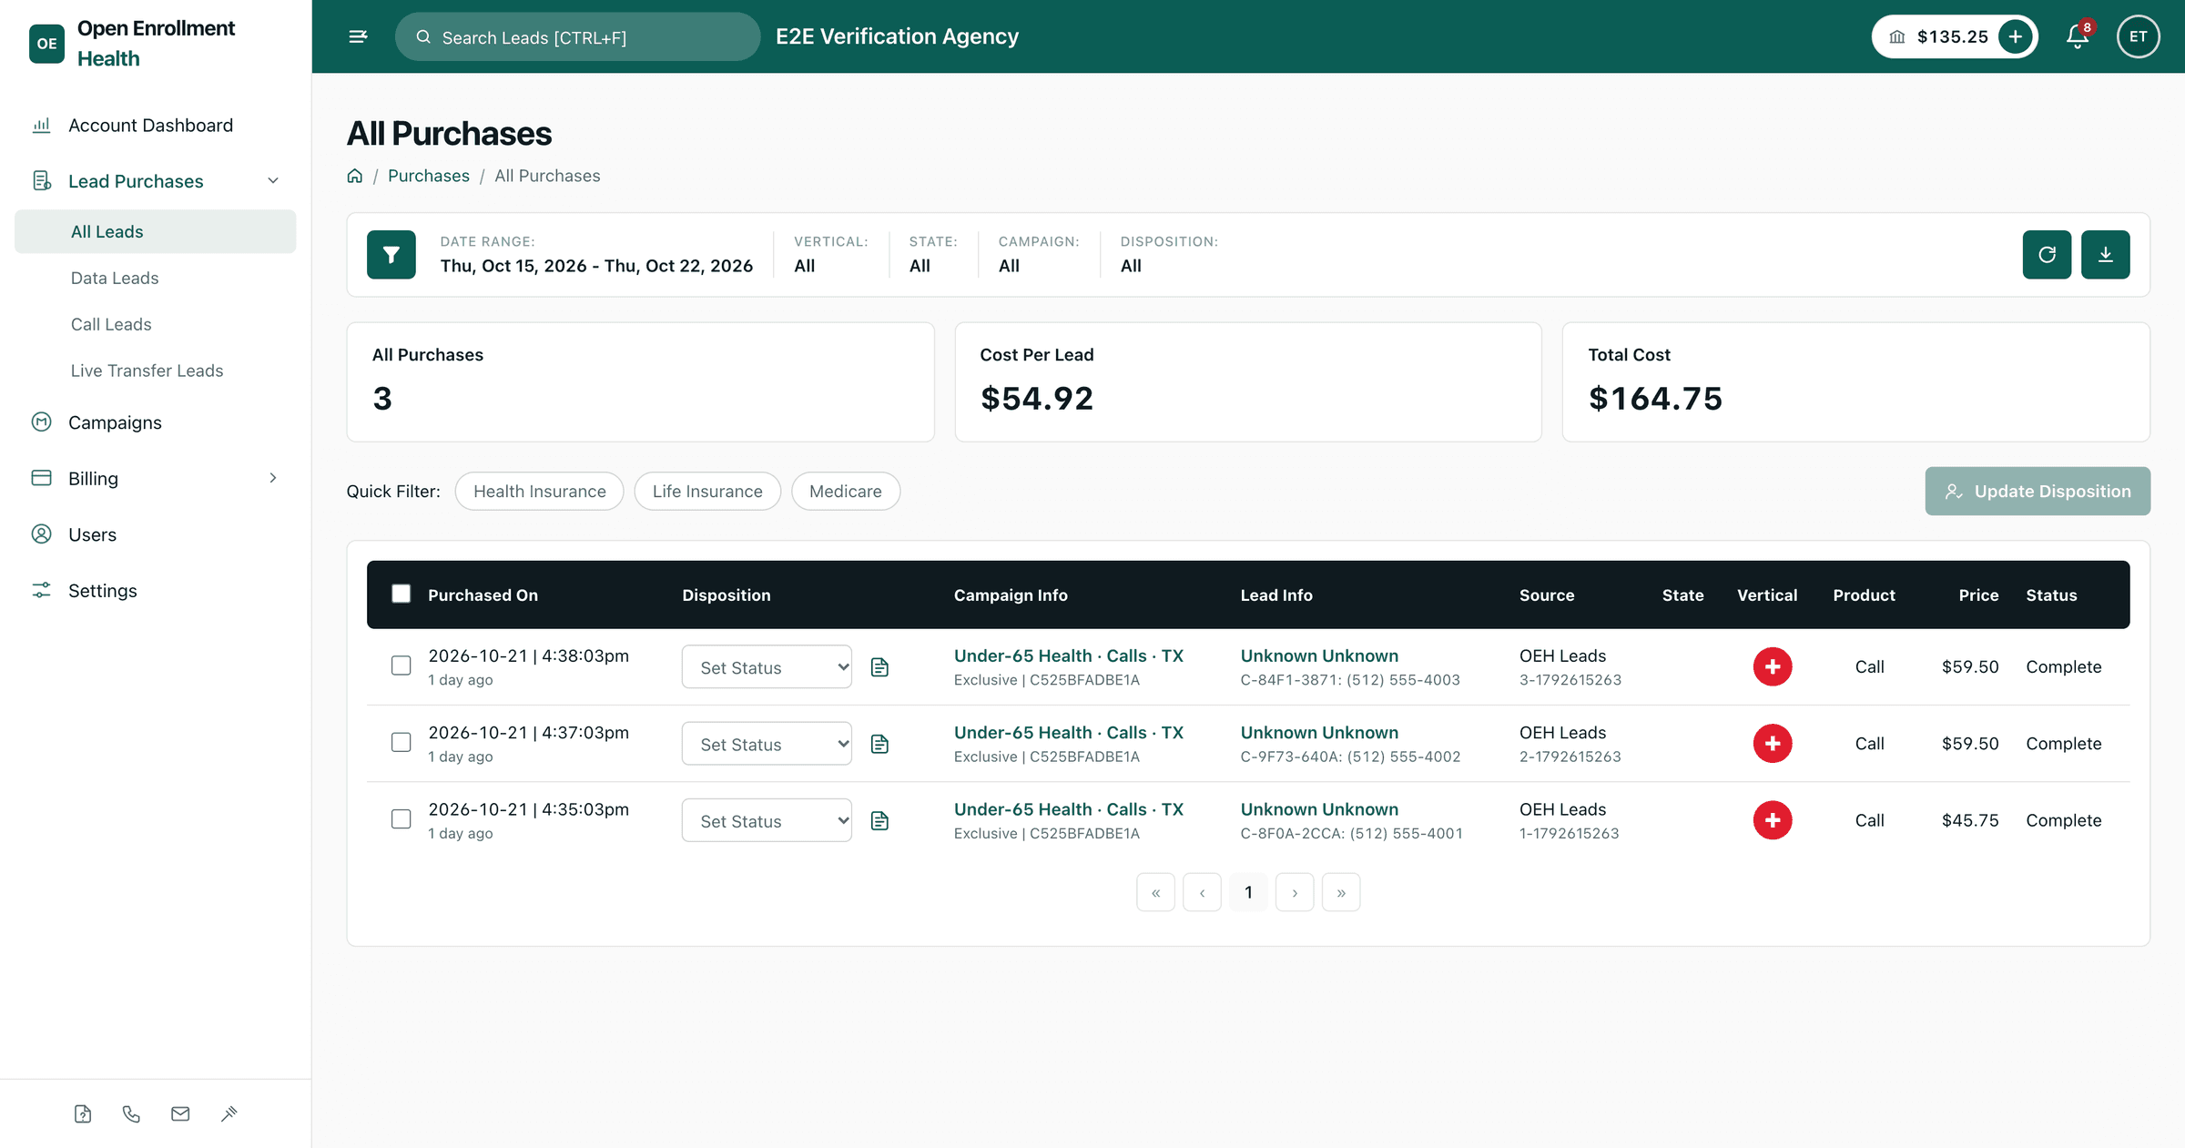Refresh the purchases list
The height and width of the screenshot is (1148, 2185).
tap(2047, 255)
